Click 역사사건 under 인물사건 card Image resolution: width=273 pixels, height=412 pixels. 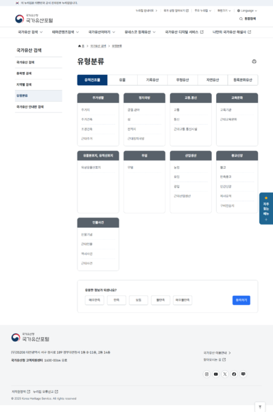coord(87,254)
